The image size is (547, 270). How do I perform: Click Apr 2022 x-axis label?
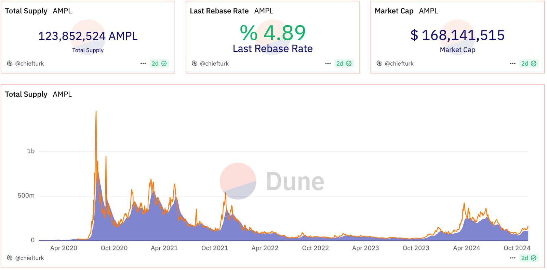tap(265, 248)
